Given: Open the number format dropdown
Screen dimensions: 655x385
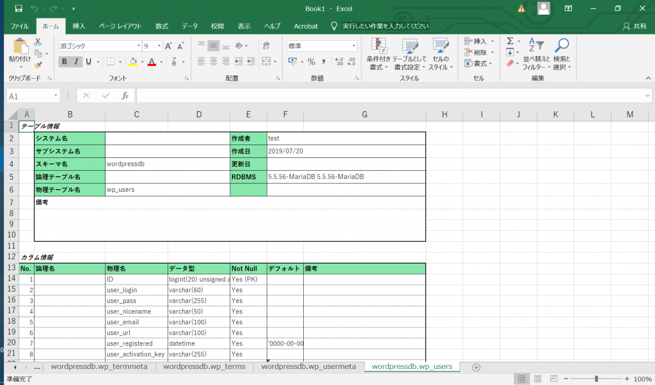Looking at the screenshot, I should pyautogui.click(x=353, y=46).
